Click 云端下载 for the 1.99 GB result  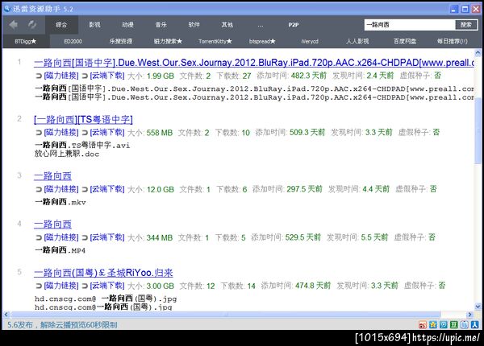coord(106,76)
